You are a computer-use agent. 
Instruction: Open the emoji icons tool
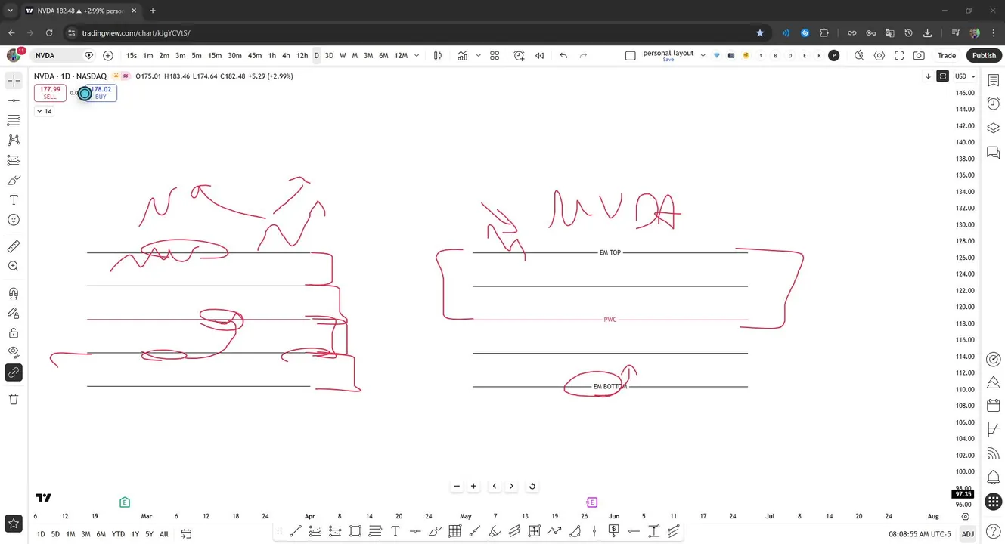point(14,220)
